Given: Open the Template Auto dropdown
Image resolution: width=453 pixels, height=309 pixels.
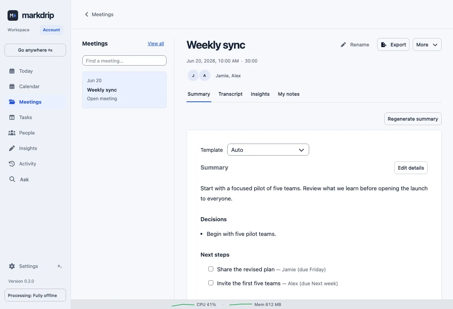Looking at the screenshot, I should [x=268, y=150].
